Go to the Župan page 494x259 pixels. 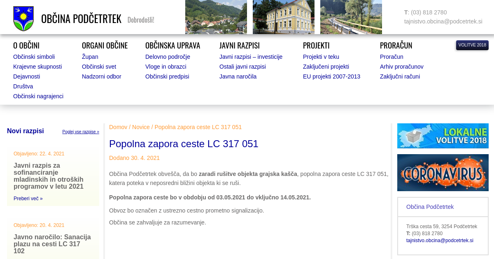[90, 57]
